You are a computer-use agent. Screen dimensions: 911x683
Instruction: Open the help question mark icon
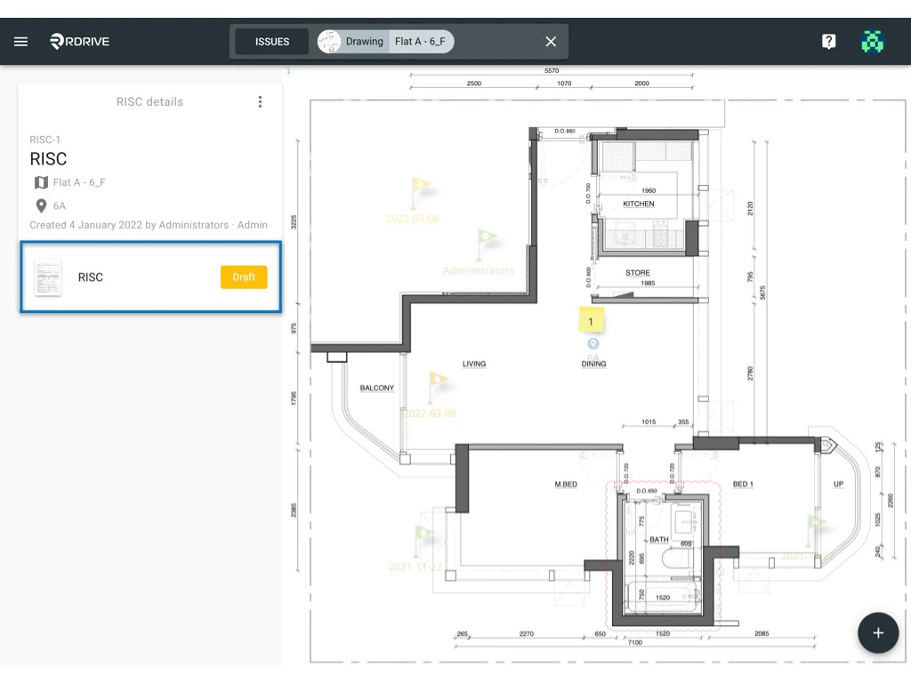[828, 41]
